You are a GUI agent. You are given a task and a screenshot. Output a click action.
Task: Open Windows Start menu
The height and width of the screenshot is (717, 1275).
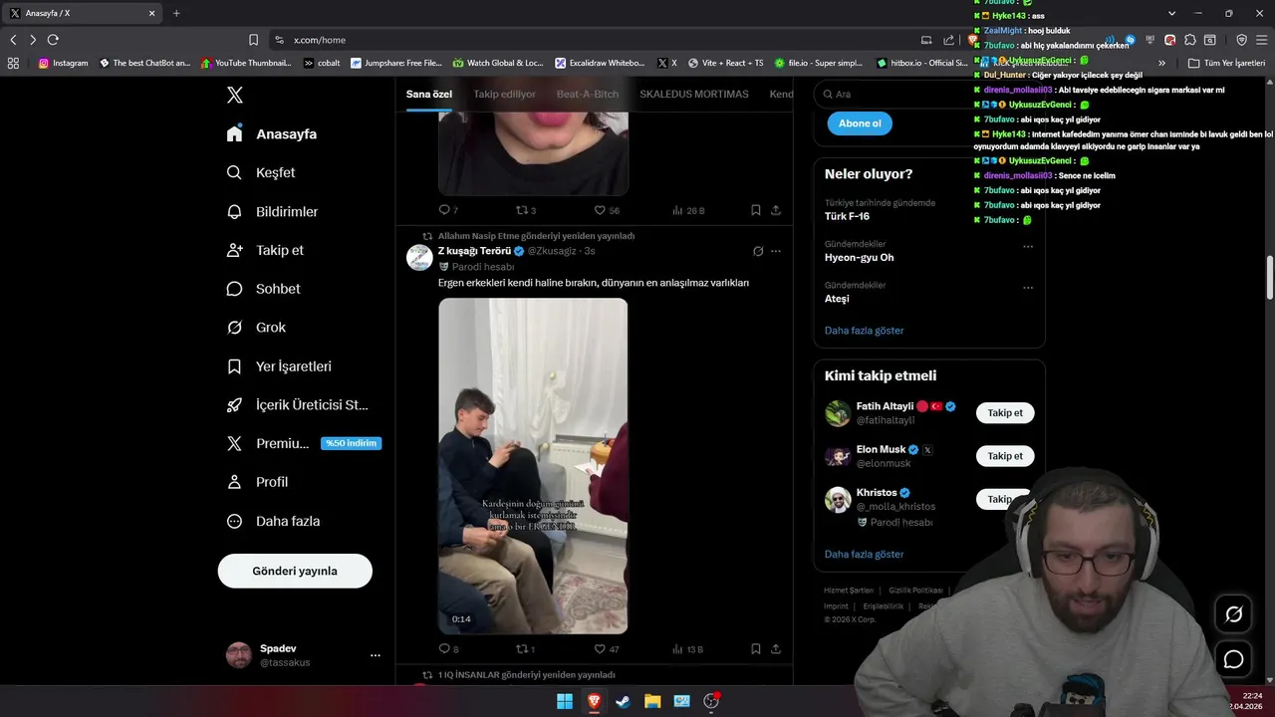[565, 701]
